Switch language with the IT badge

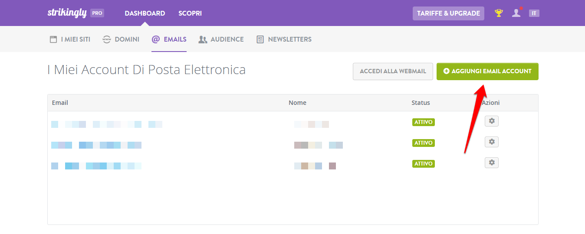coord(534,13)
